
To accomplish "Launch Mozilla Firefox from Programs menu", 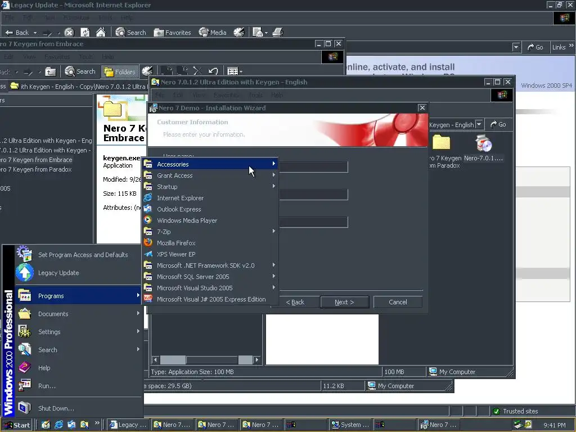I will 210,243.
